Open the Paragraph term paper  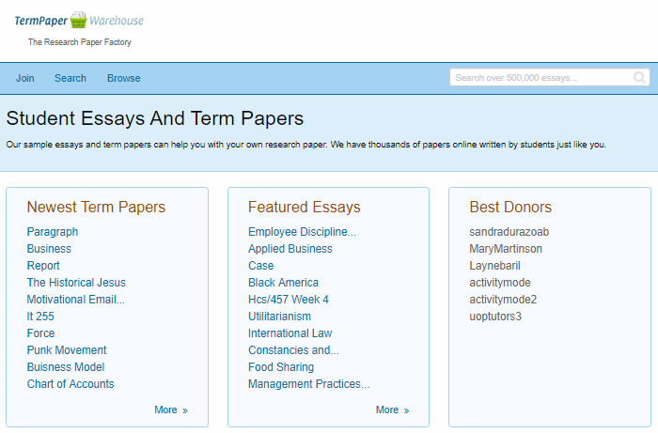53,232
